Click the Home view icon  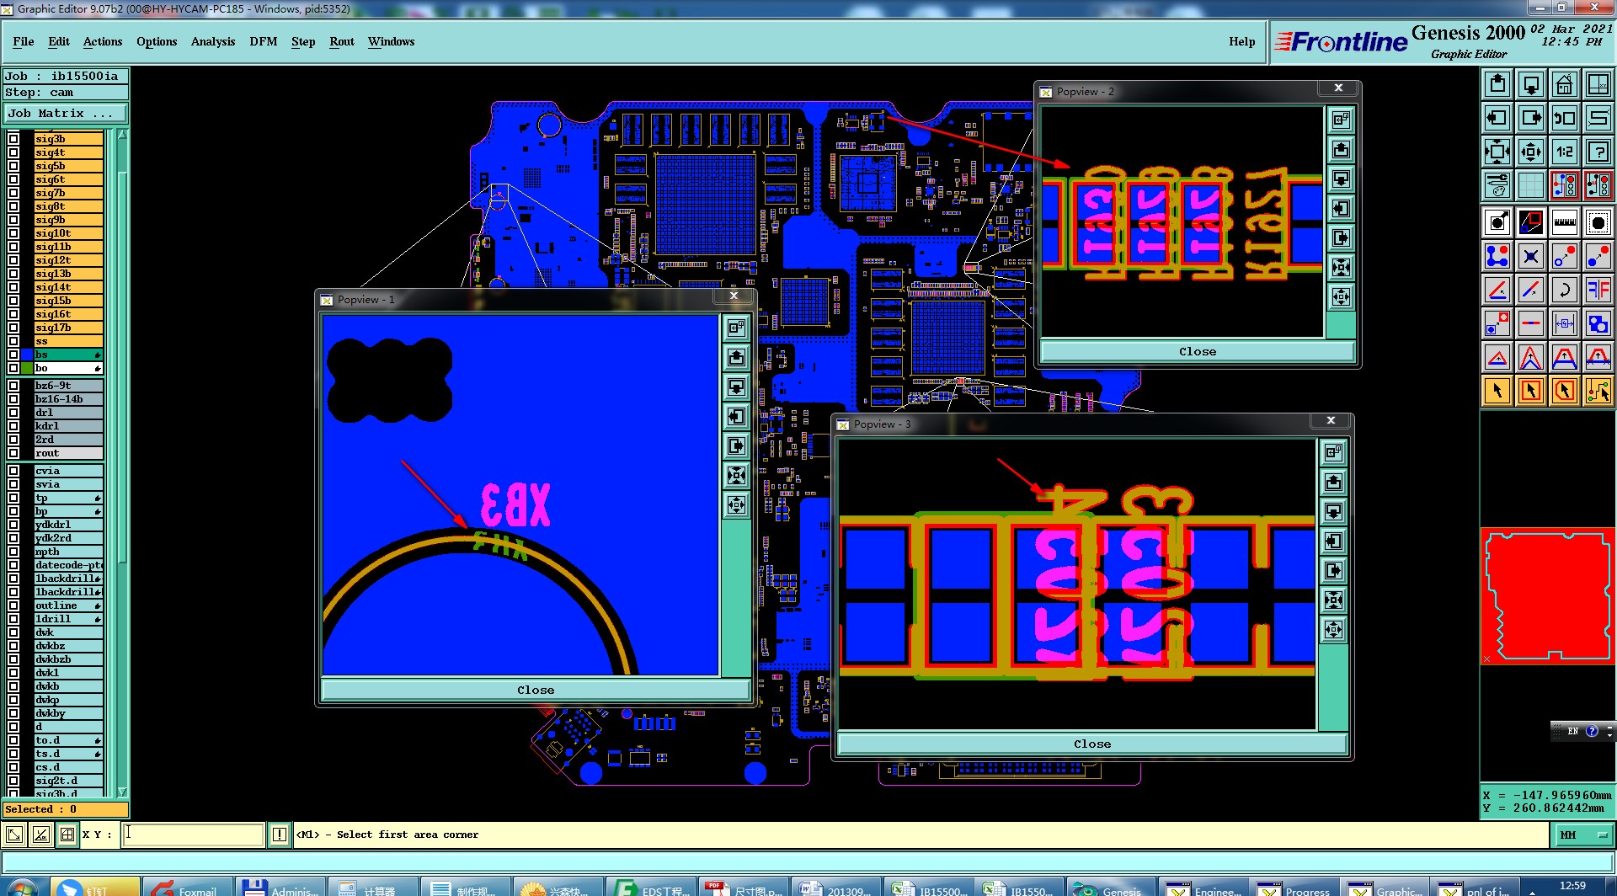[x=1564, y=84]
